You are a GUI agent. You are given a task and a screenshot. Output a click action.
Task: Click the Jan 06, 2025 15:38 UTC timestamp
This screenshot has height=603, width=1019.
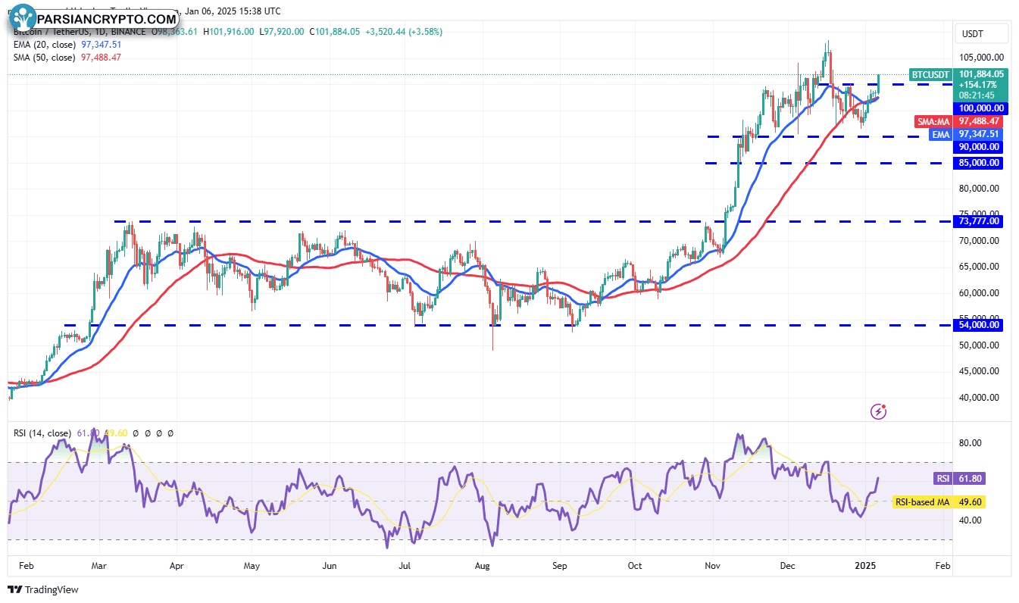(232, 11)
